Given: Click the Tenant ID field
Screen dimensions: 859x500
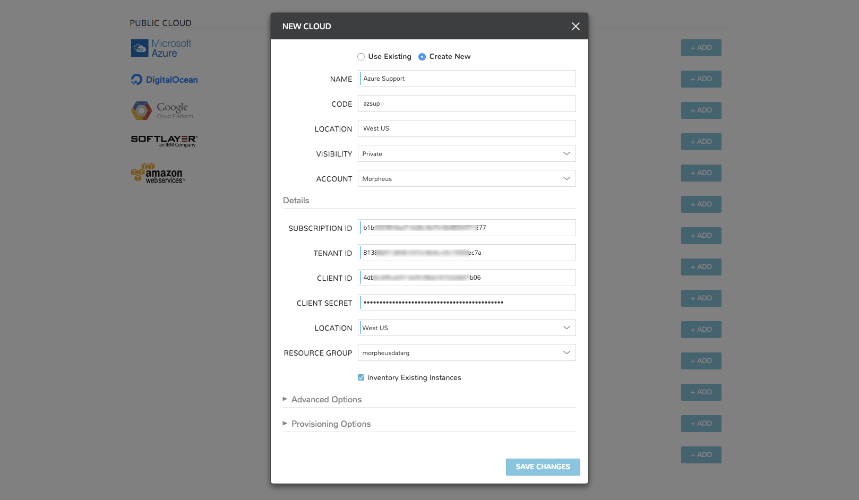Looking at the screenshot, I should click(467, 253).
